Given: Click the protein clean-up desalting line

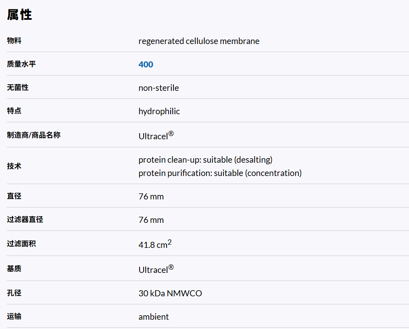Looking at the screenshot, I should click(205, 160).
